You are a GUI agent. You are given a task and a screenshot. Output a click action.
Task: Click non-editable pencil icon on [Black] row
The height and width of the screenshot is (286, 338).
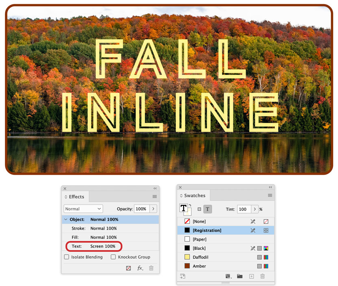tap(253, 248)
